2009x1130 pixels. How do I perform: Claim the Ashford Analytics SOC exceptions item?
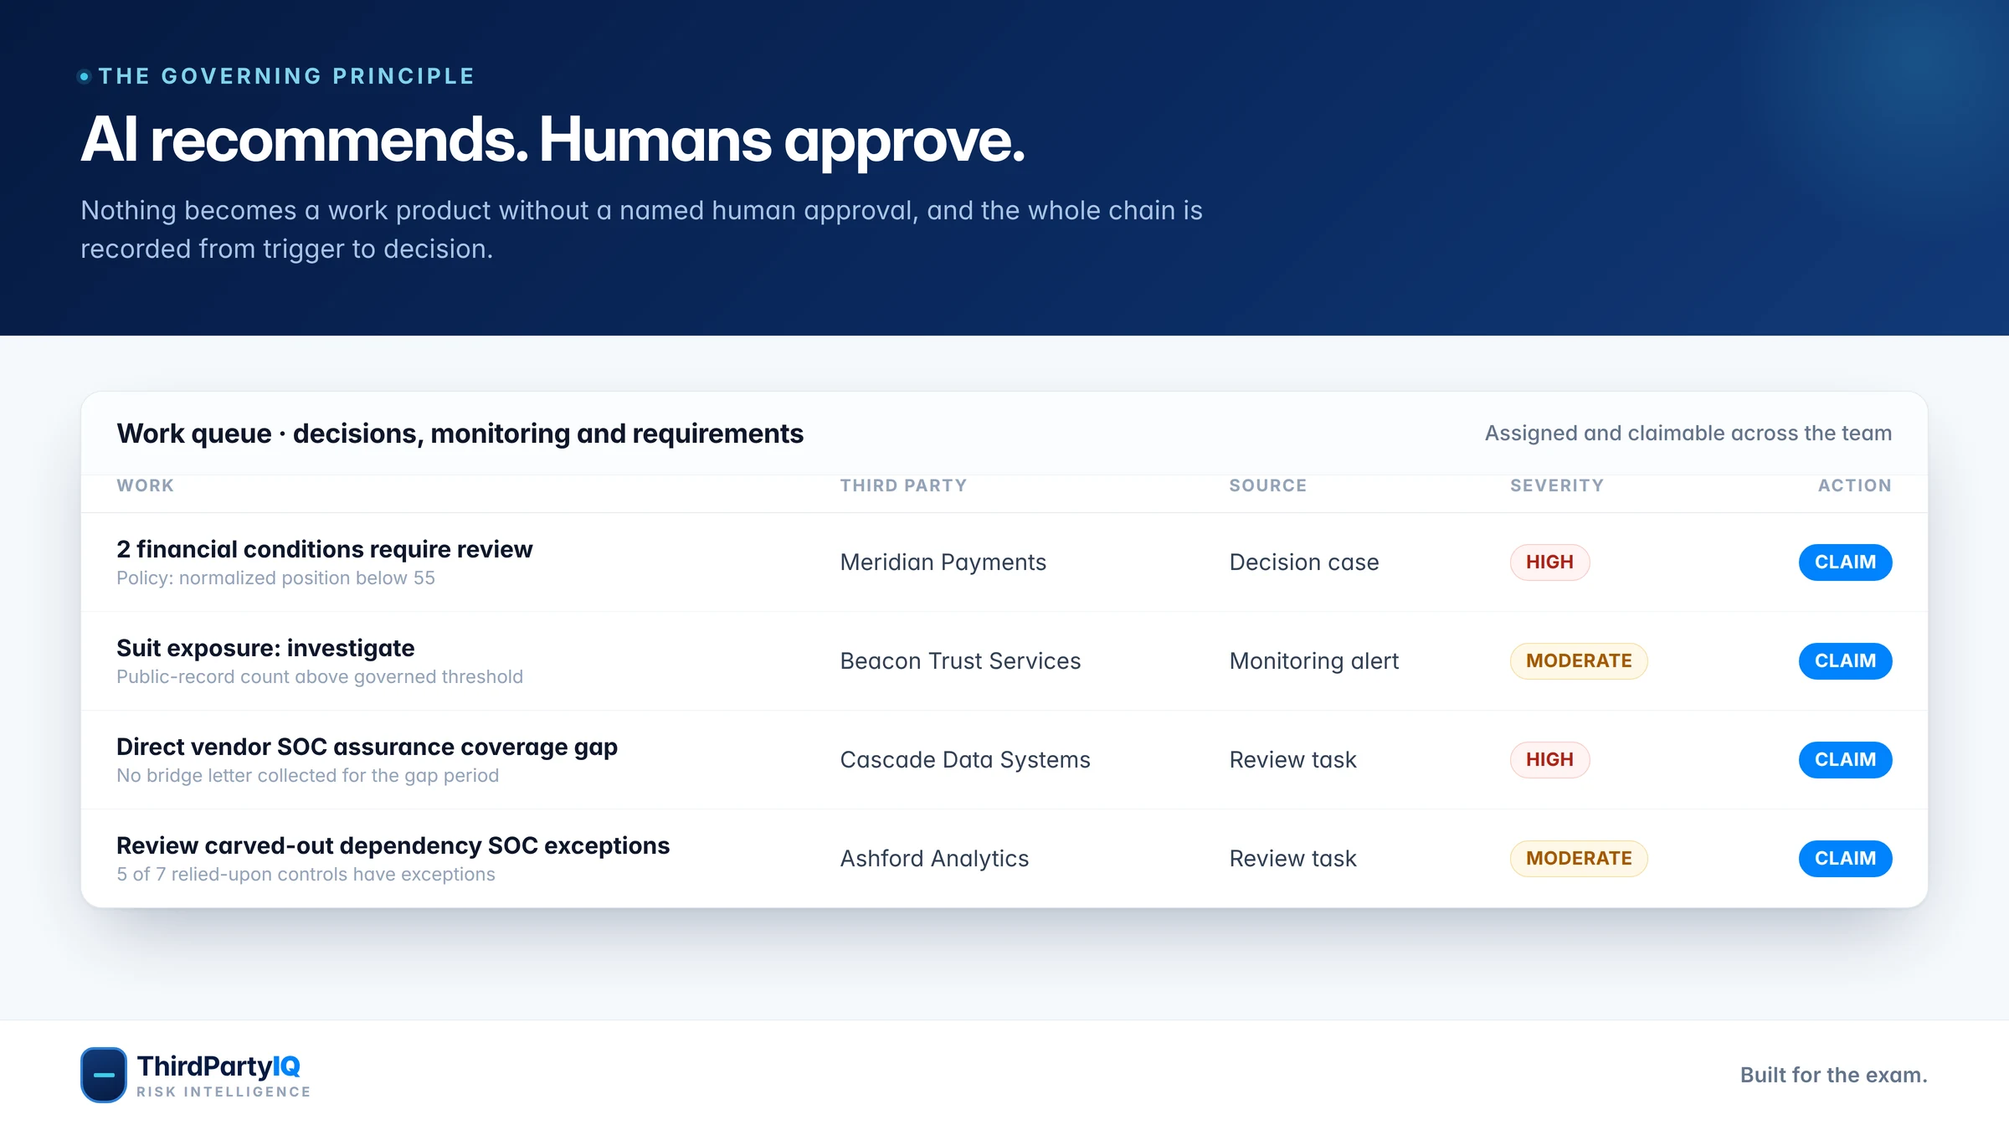click(x=1845, y=859)
